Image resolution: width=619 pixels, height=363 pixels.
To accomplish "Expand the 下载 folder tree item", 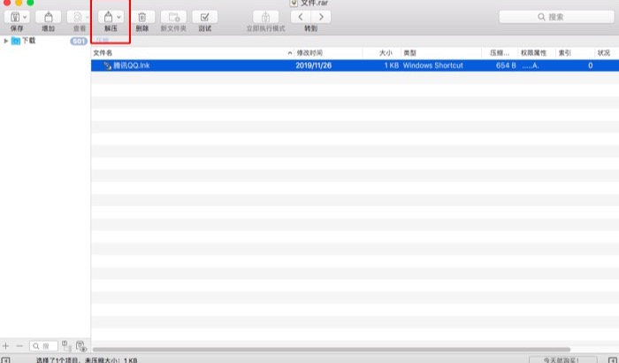I will coord(6,41).
